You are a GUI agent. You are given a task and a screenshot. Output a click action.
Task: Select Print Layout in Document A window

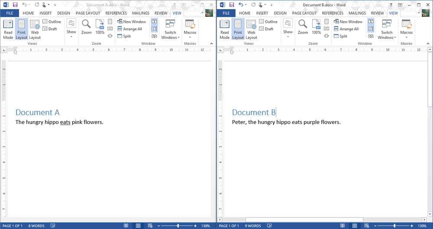(x=21, y=29)
